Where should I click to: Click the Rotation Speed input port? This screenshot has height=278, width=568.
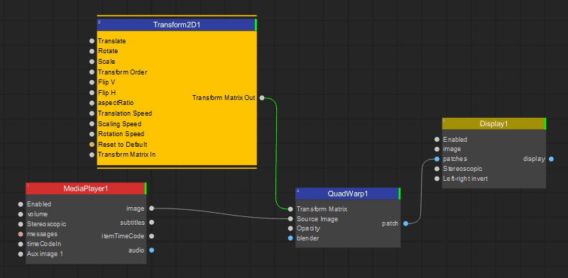click(92, 134)
